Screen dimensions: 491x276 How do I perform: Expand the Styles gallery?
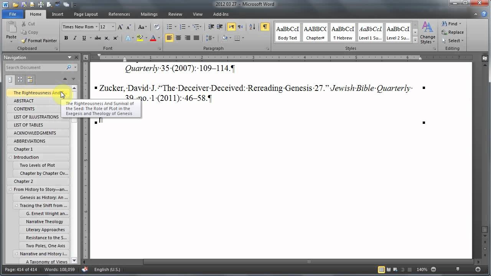coord(415,39)
